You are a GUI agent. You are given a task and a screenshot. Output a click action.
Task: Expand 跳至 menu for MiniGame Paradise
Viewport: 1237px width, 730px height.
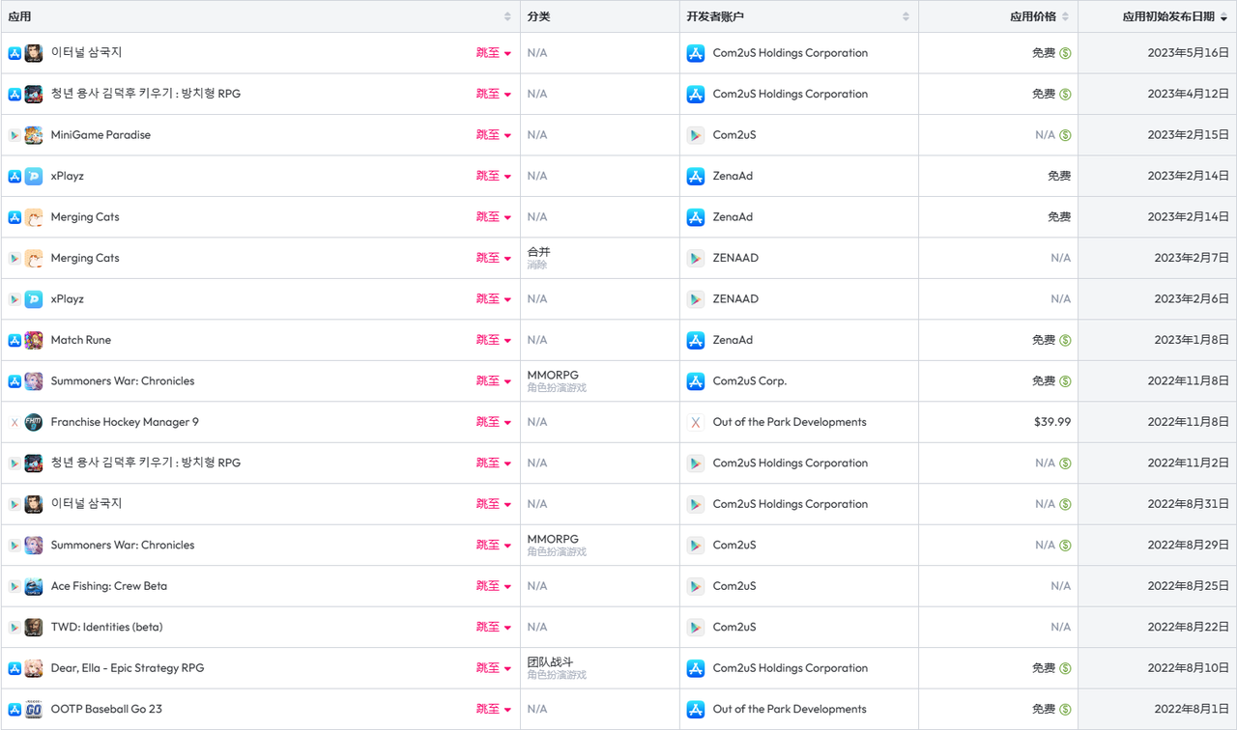[494, 135]
